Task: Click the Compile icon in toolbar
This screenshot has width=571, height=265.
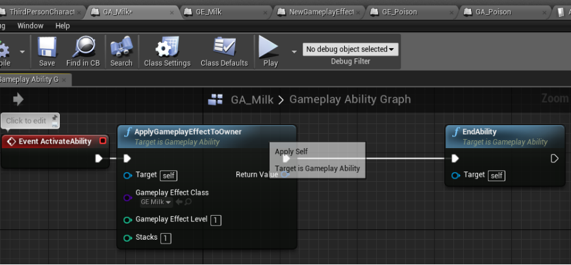Action: pos(4,47)
